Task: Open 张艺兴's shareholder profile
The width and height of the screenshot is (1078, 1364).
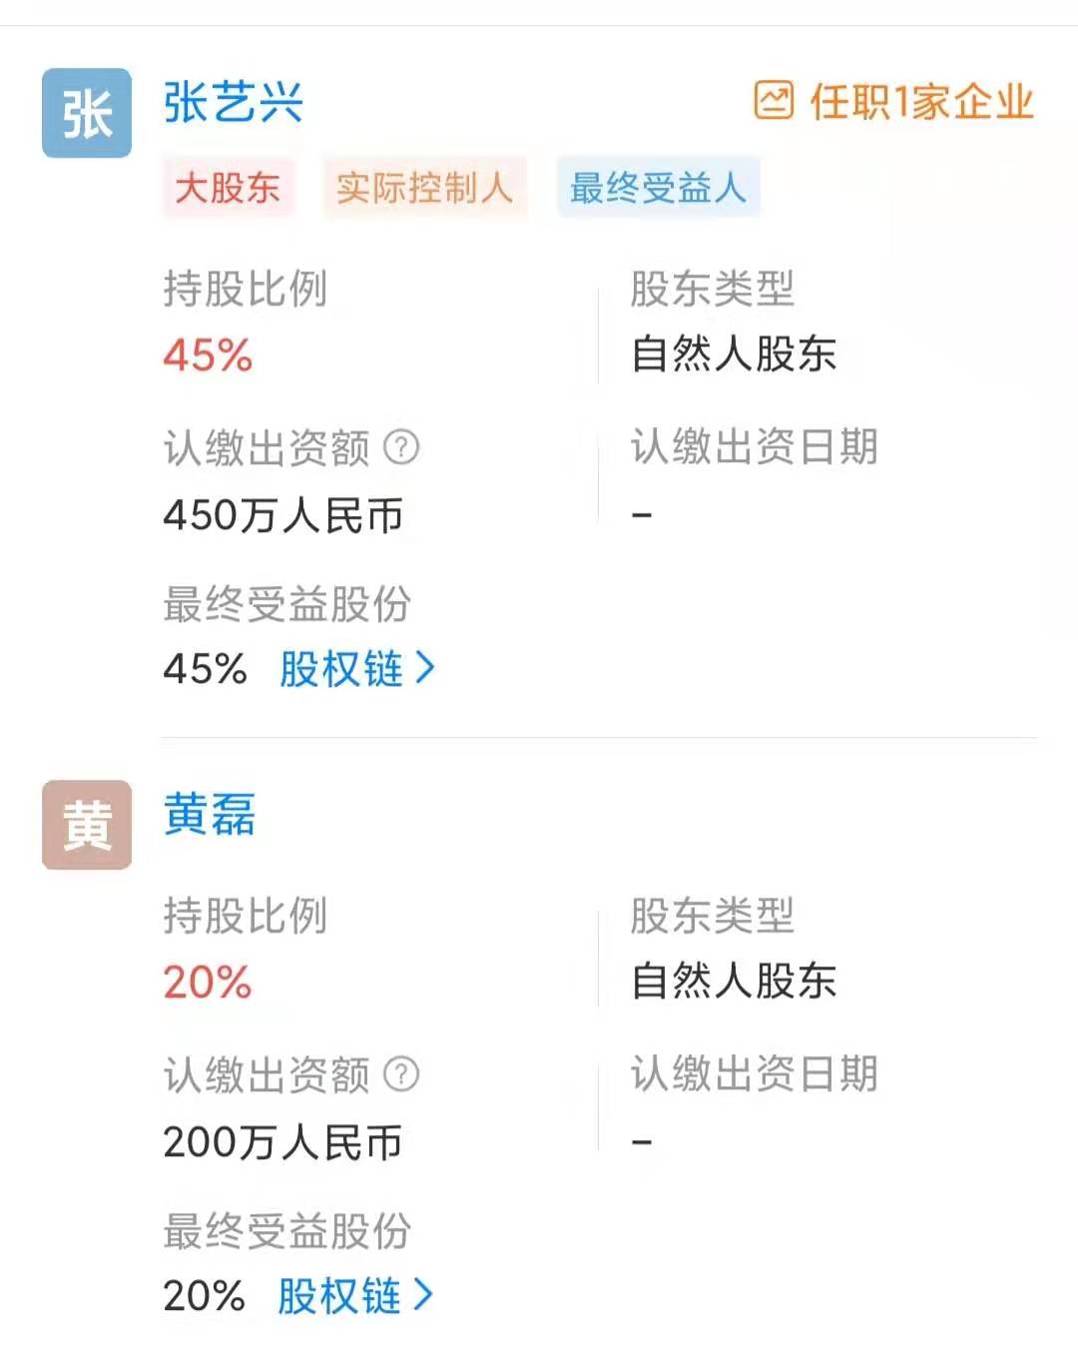Action: pos(233,103)
